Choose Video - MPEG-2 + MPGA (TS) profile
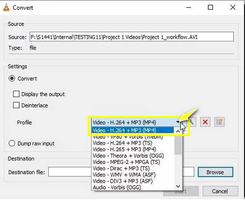The image size is (245, 200). click(x=132, y=162)
